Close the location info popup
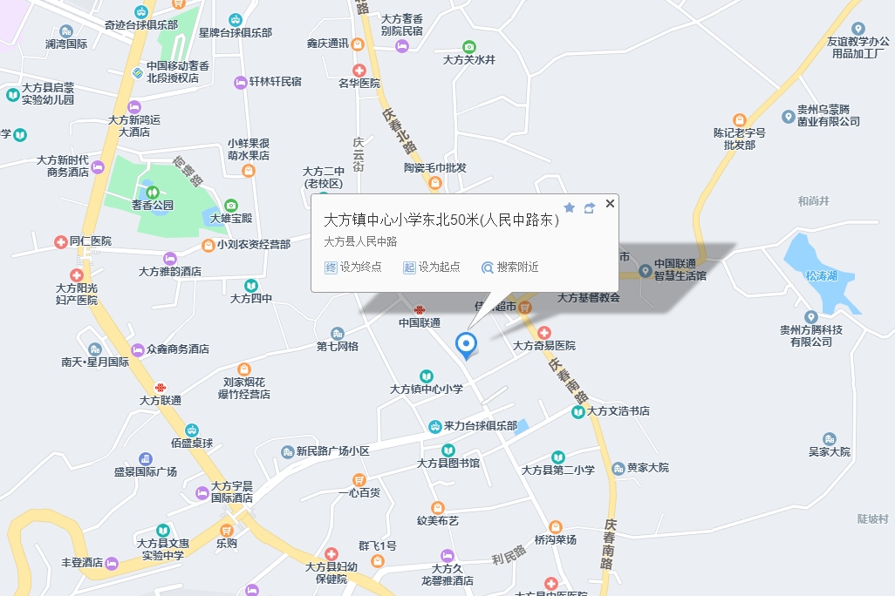 (610, 204)
